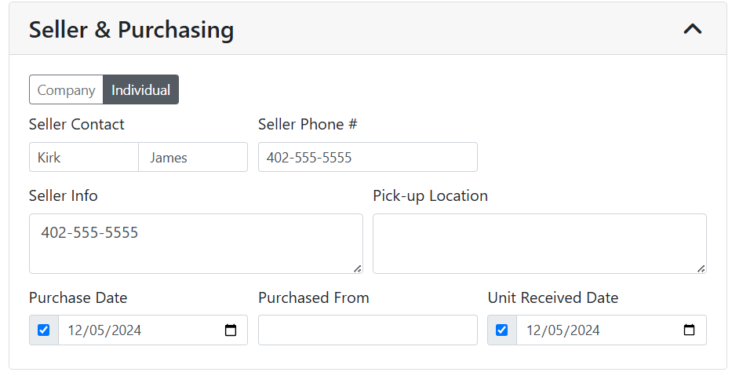
Task: Focus the empty Pick-up Location text area
Action: click(539, 243)
